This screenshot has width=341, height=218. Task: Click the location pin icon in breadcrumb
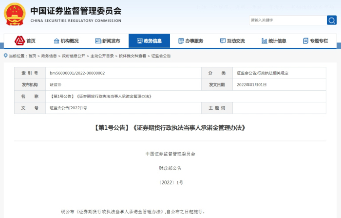pos(6,56)
